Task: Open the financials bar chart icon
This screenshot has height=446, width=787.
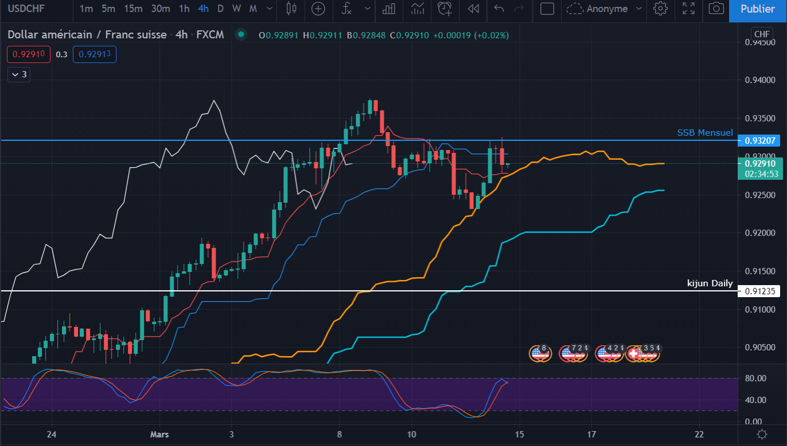Action: tap(389, 9)
